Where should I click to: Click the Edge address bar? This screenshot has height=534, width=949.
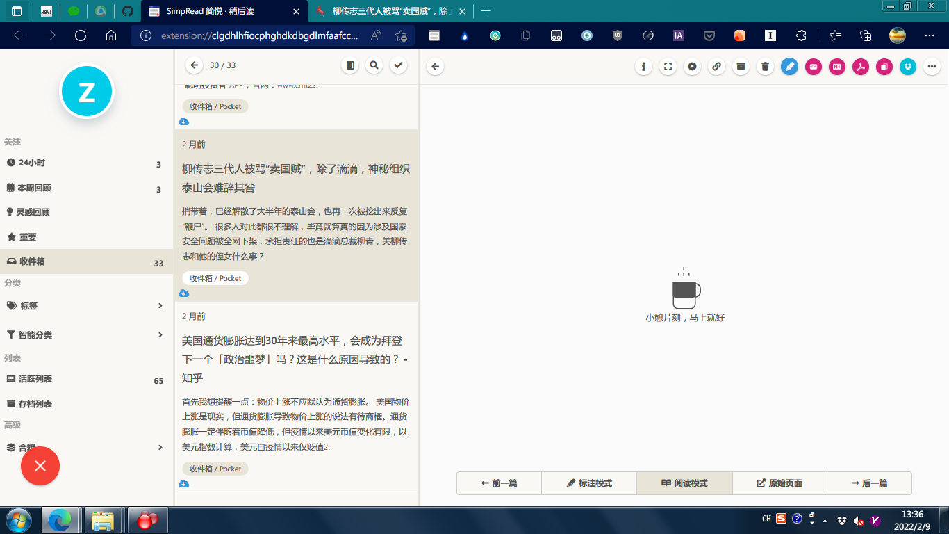(273, 35)
